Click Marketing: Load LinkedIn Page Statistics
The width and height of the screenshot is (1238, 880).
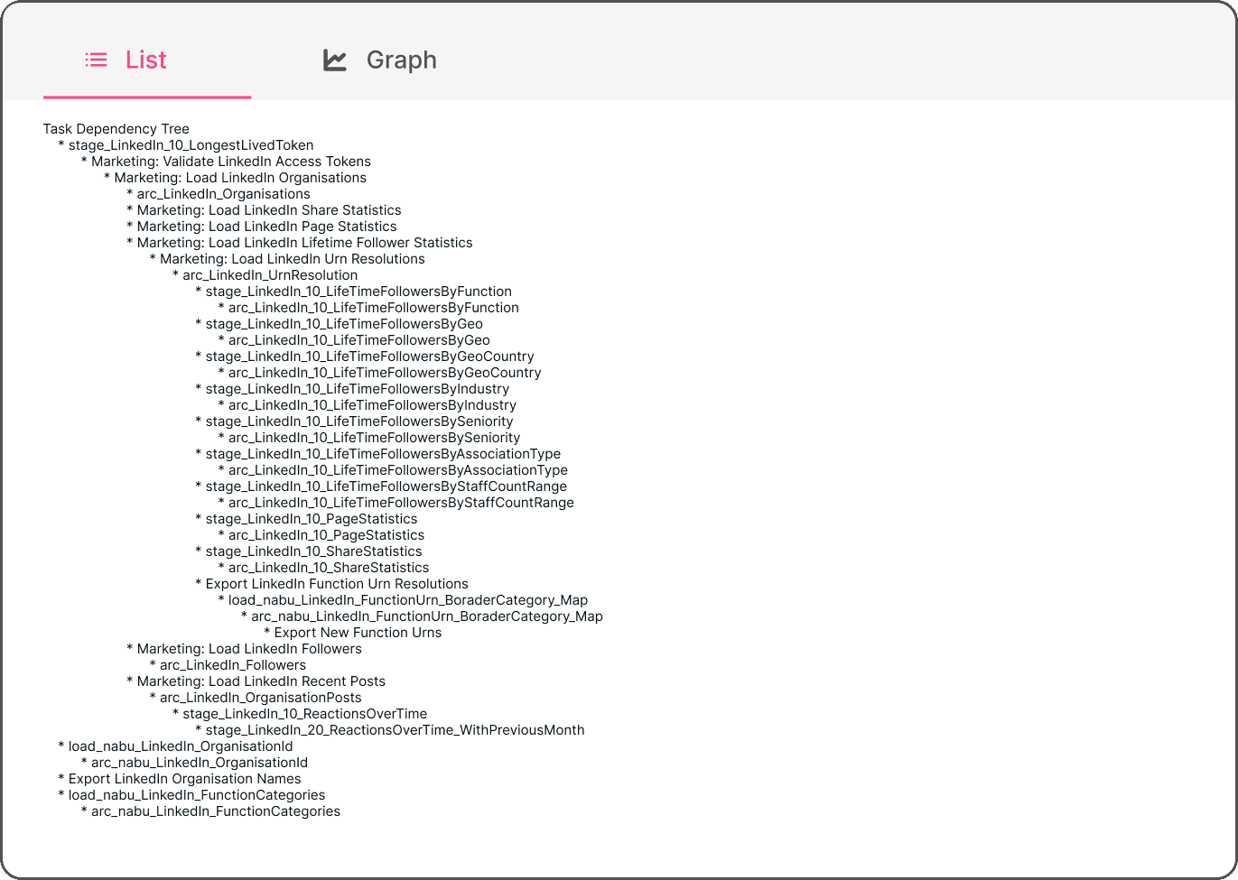tap(266, 227)
